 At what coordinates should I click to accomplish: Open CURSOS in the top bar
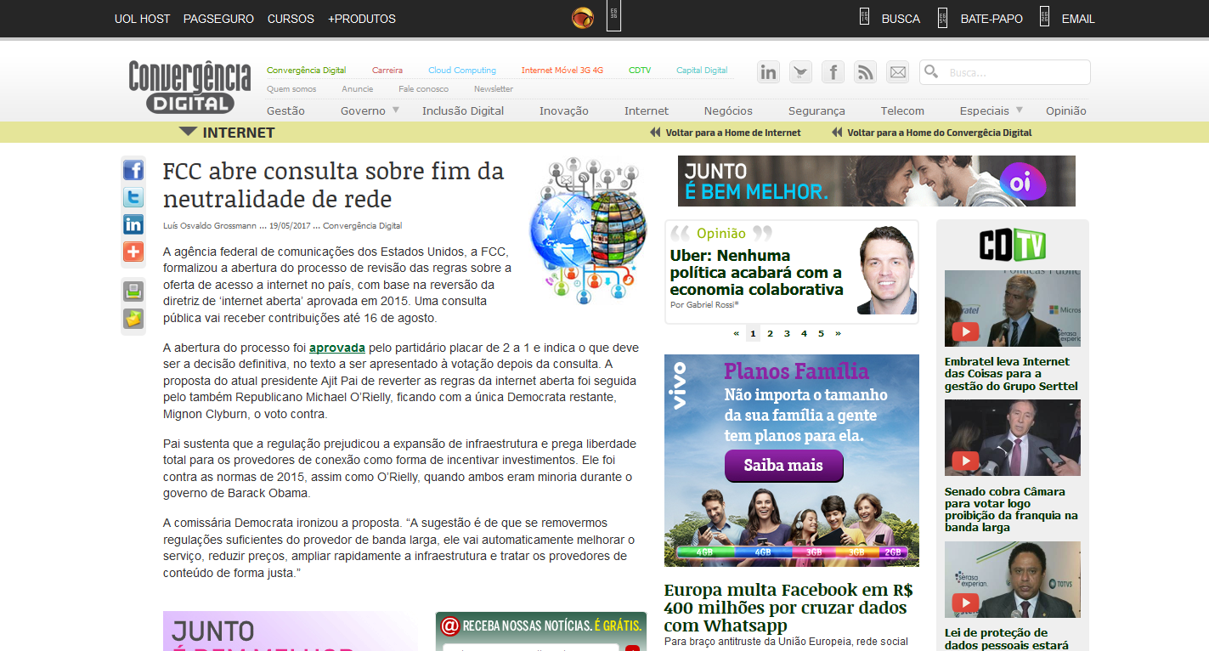tap(291, 19)
